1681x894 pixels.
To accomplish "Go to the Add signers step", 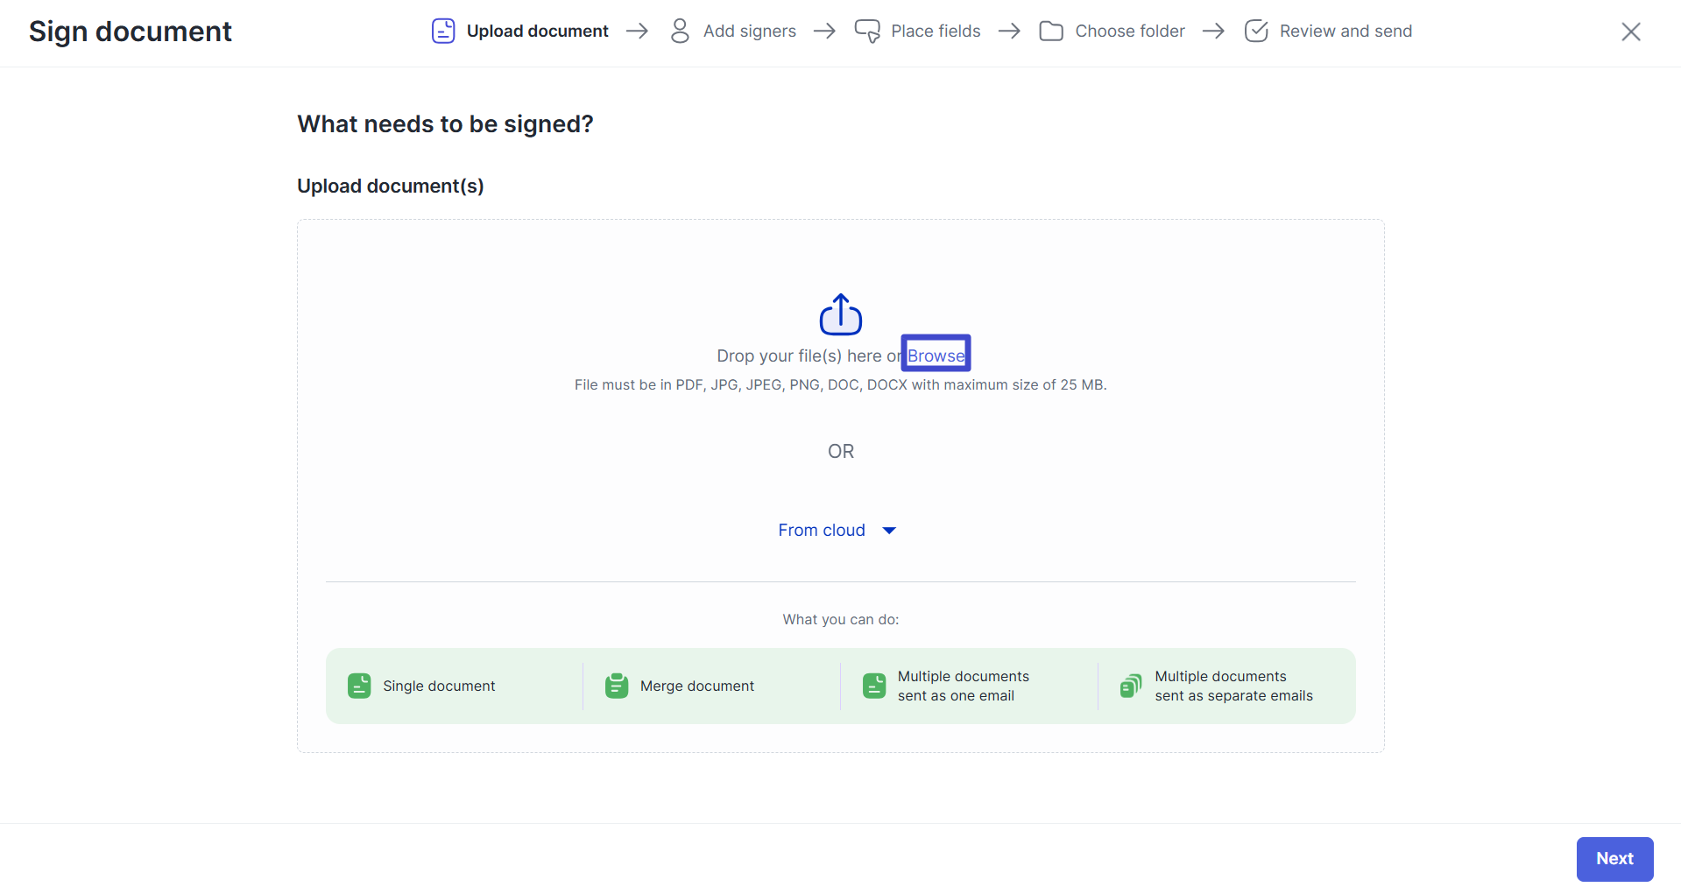I will coord(749,32).
